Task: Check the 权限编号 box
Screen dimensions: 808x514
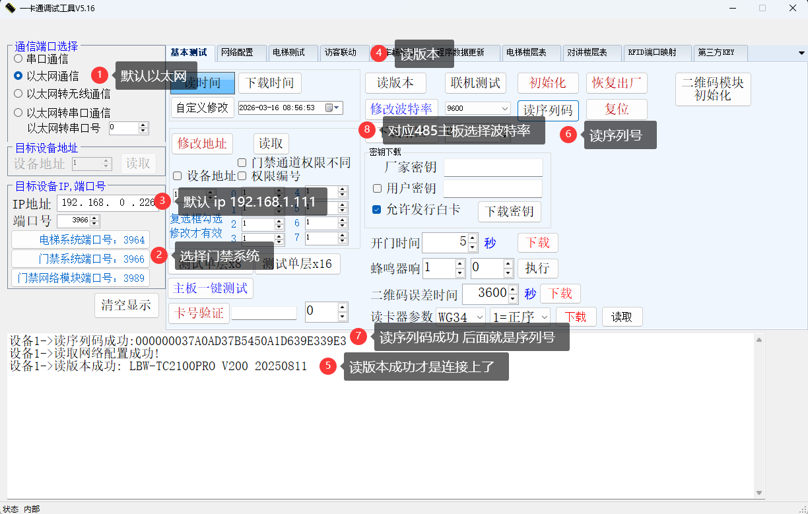Action: (242, 176)
